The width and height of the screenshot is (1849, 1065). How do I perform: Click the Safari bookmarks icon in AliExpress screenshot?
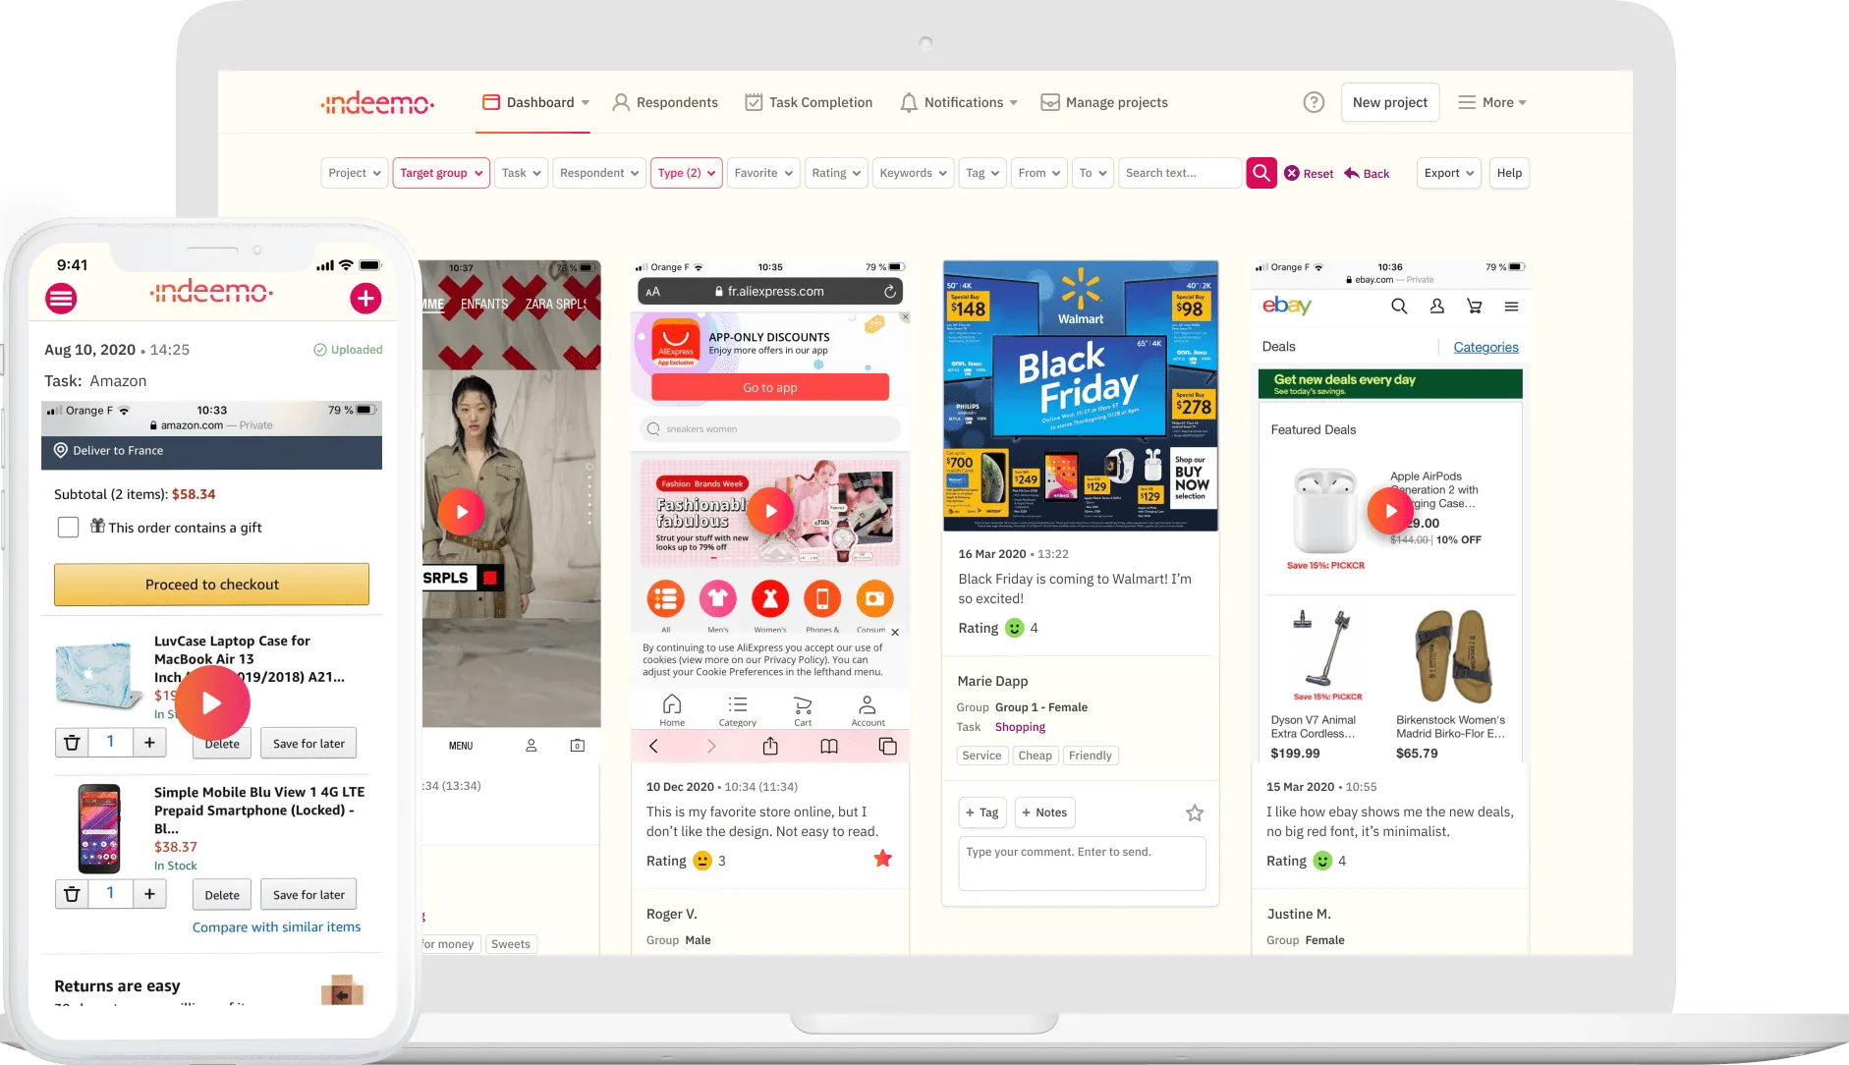(x=829, y=747)
